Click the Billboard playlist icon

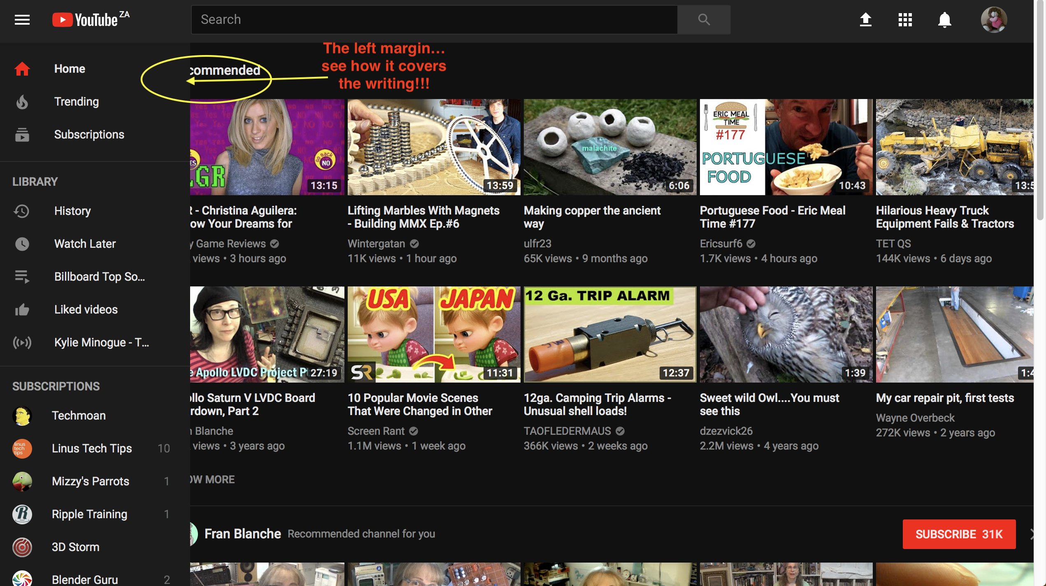tap(22, 277)
